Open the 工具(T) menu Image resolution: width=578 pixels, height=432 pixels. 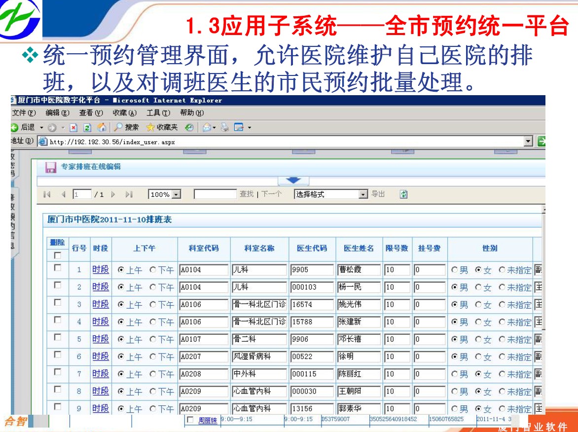[x=158, y=113]
